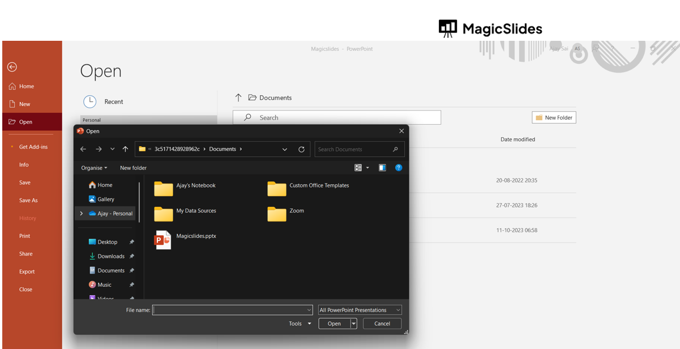Refresh the Documents folder in dialog
This screenshot has width=680, height=349.
(301, 149)
